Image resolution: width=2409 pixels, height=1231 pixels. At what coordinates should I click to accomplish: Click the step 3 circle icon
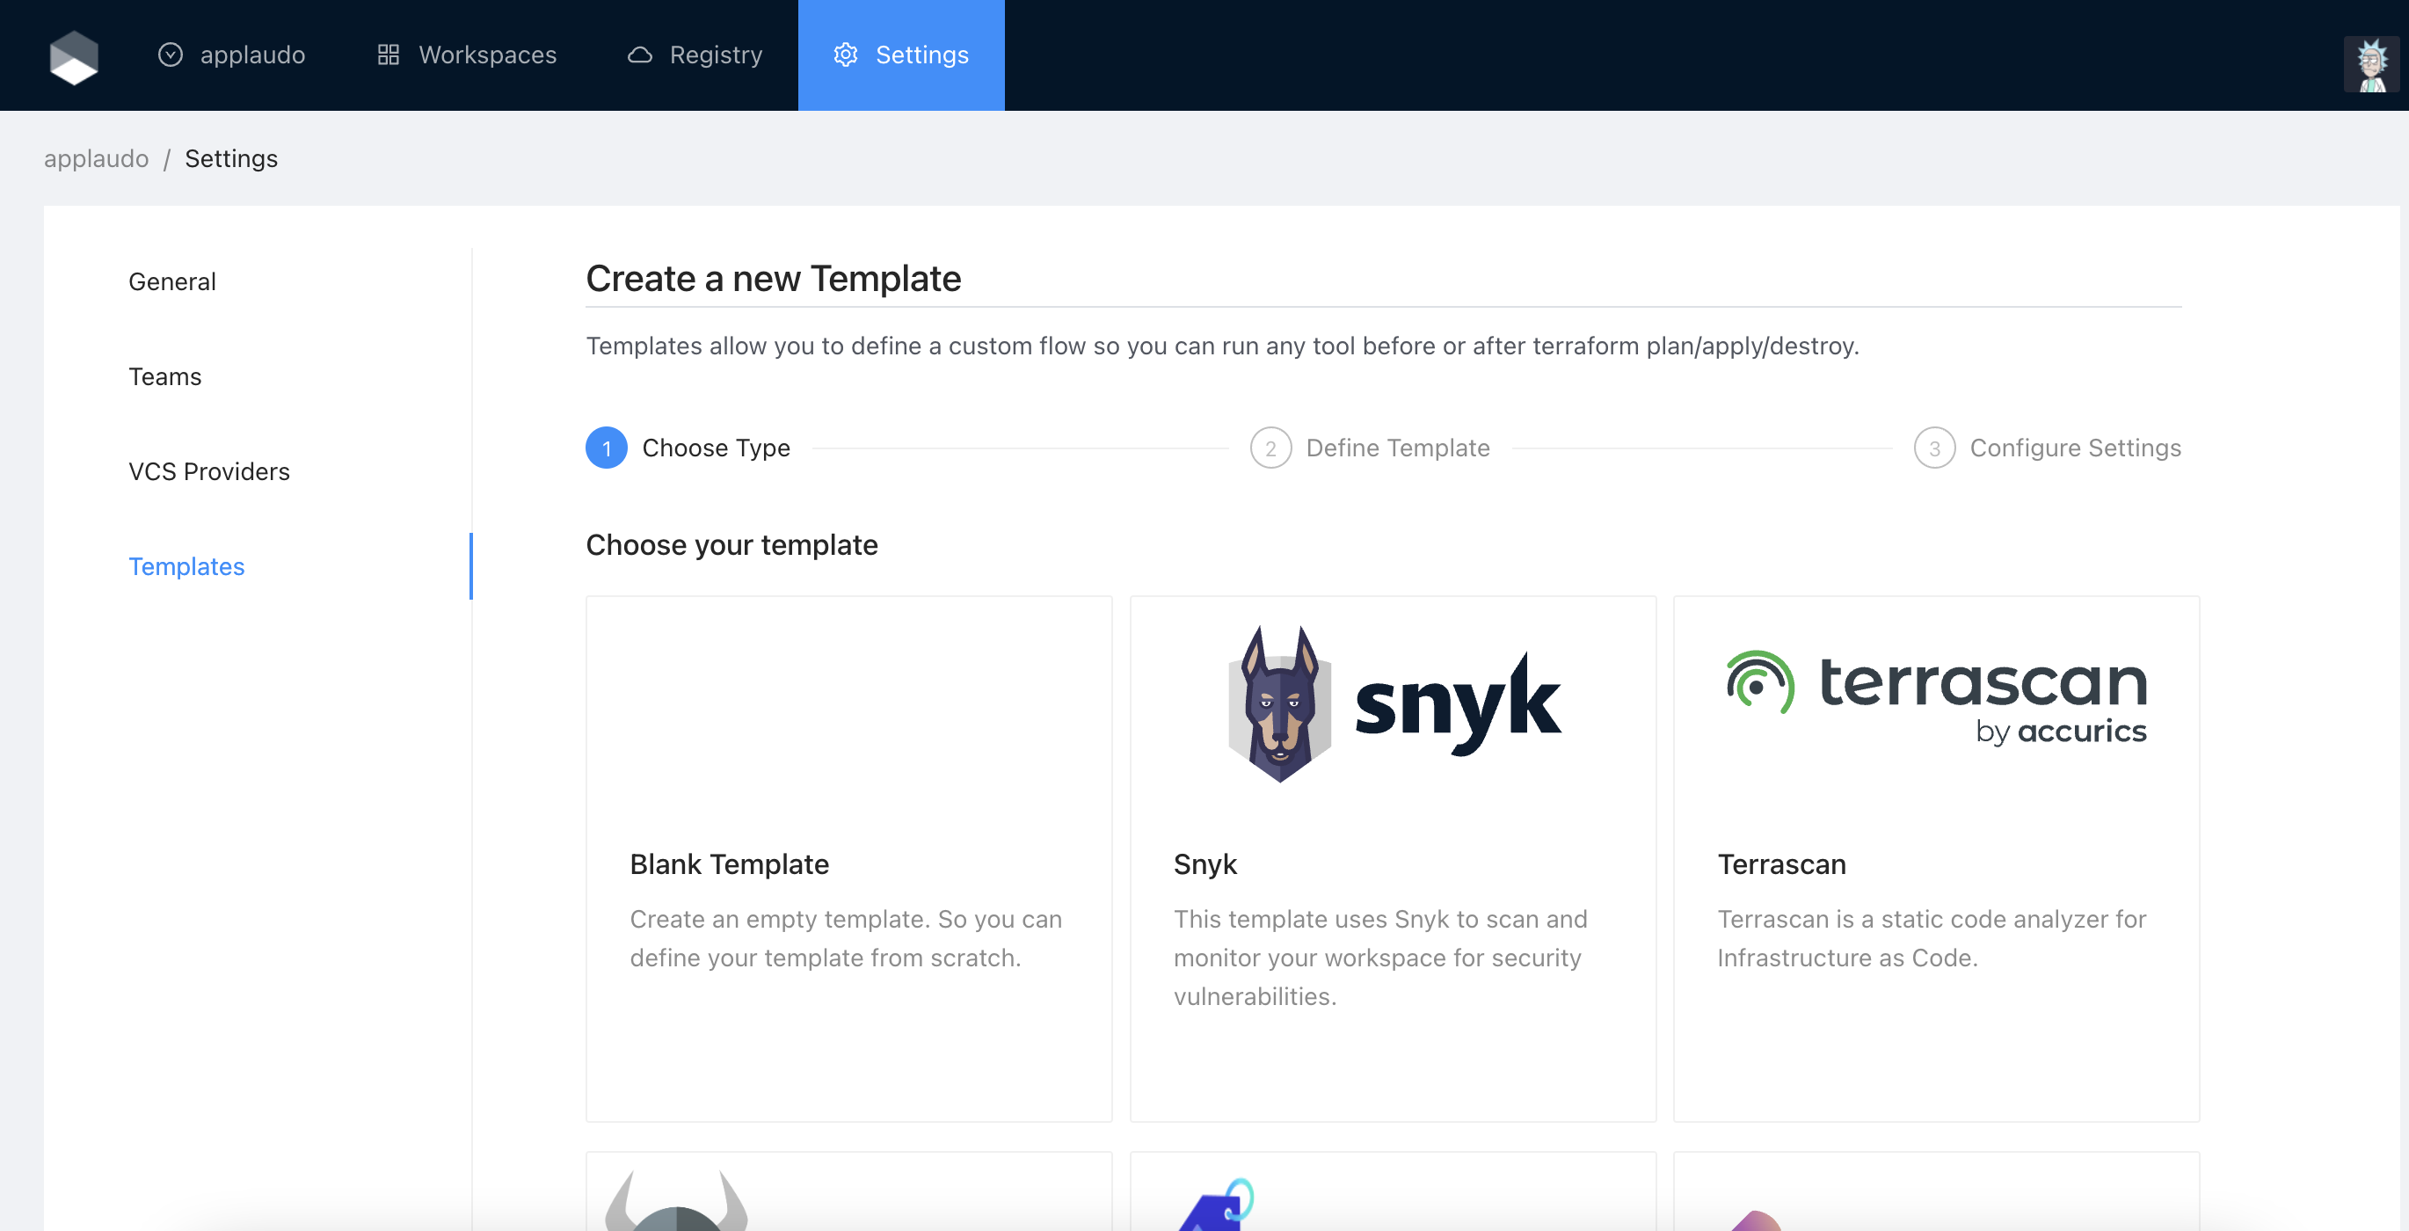[x=1935, y=448]
